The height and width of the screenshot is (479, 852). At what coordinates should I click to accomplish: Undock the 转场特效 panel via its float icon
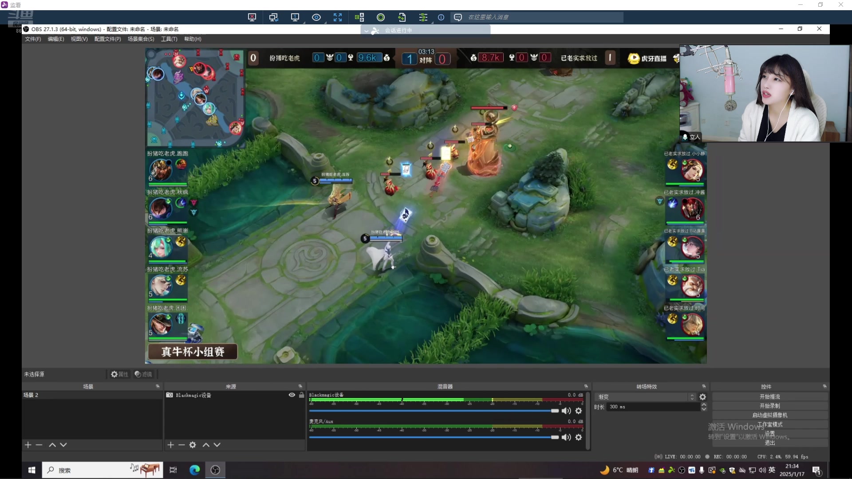tap(704, 386)
